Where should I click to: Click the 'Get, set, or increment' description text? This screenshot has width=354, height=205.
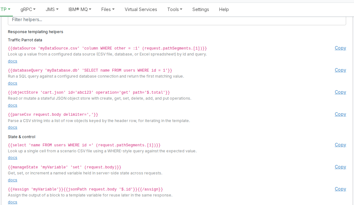point(85,173)
